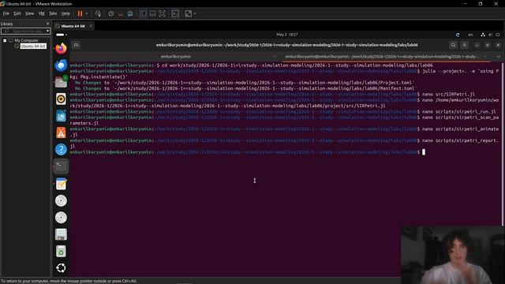
Task: Open the floppy drive icon in dock
Action: 61,234
